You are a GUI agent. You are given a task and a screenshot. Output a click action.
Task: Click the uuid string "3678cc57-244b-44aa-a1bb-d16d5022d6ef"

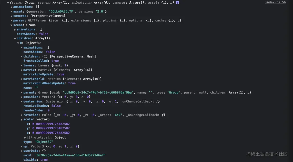[70, 155]
